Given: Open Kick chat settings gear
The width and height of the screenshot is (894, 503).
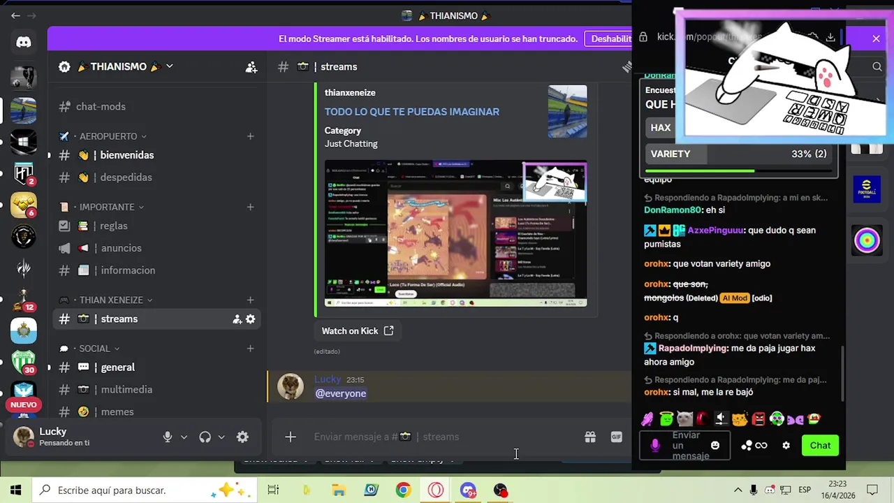Looking at the screenshot, I should coord(786,445).
